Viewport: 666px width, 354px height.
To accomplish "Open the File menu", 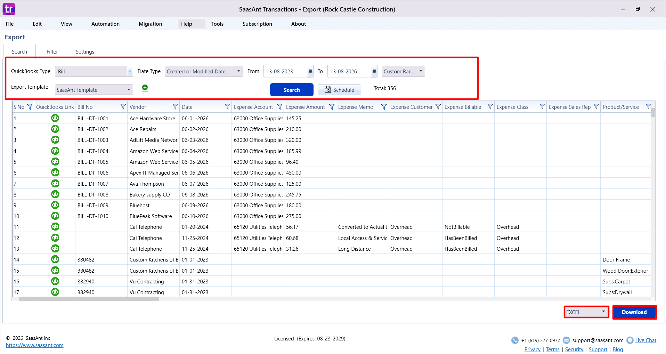I will [10, 24].
